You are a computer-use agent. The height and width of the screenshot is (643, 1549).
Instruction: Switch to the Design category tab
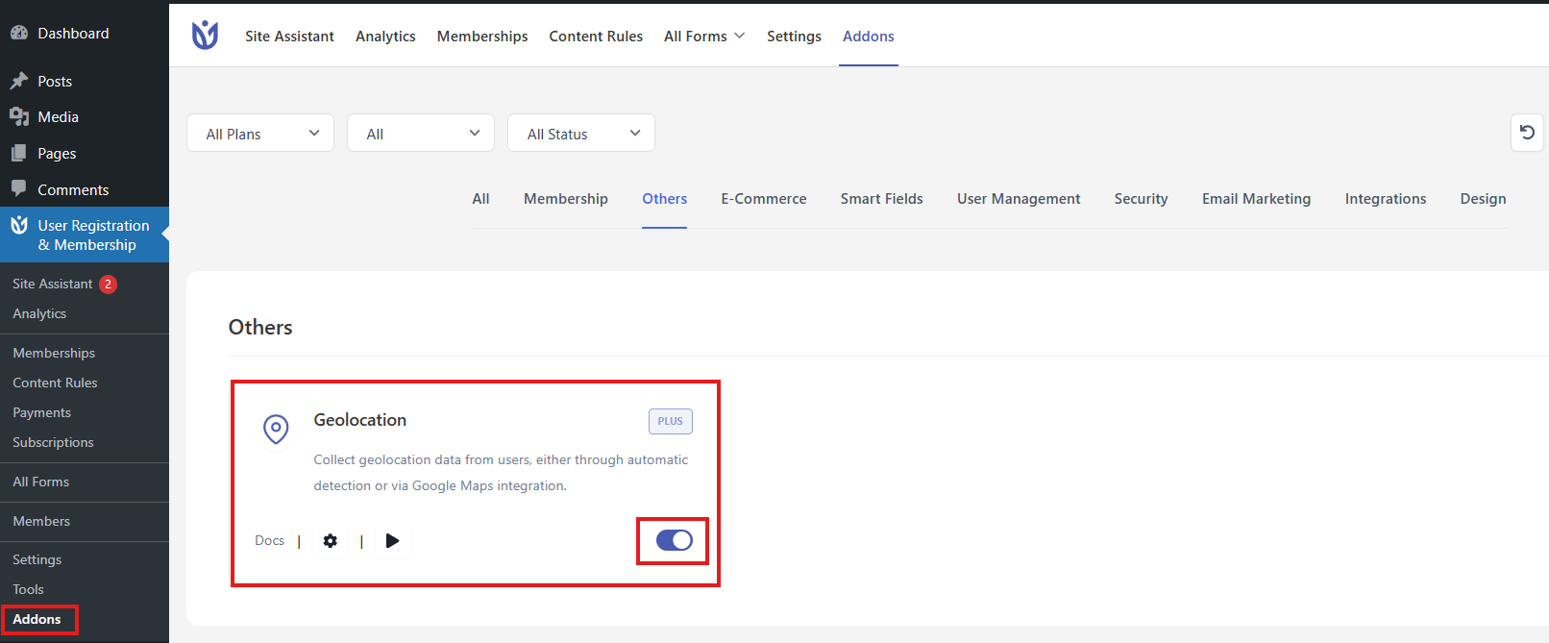pyautogui.click(x=1484, y=199)
